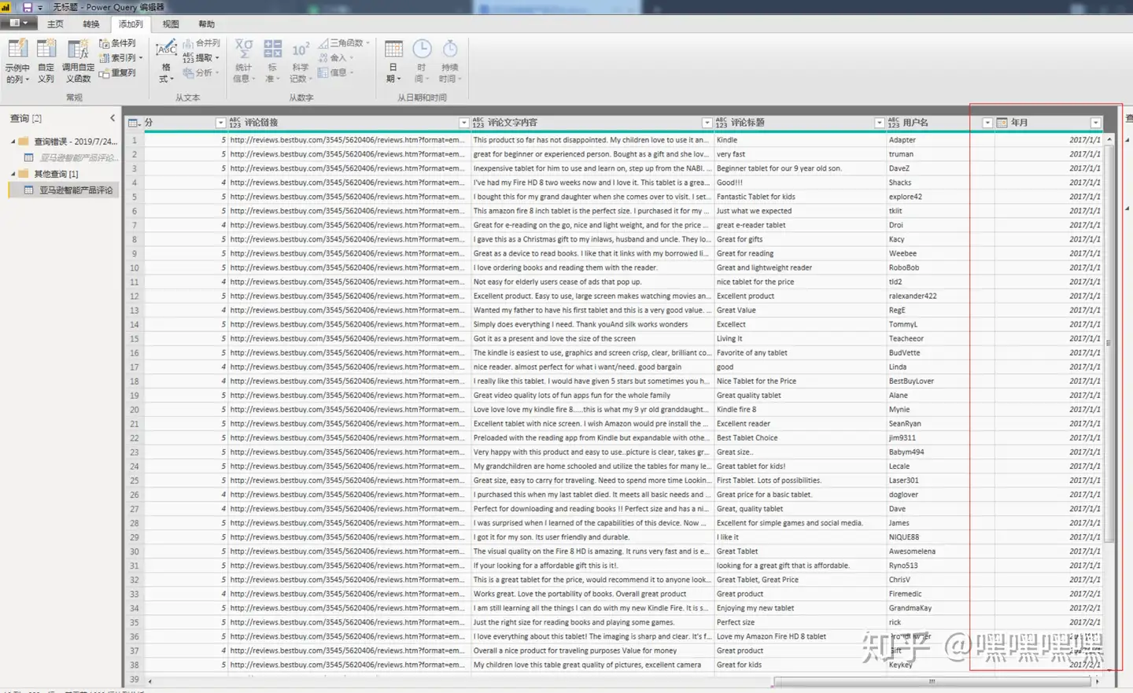Image resolution: width=1133 pixels, height=693 pixels.
Task: Open filter dropdown of 用户名 column
Action: [x=987, y=123]
